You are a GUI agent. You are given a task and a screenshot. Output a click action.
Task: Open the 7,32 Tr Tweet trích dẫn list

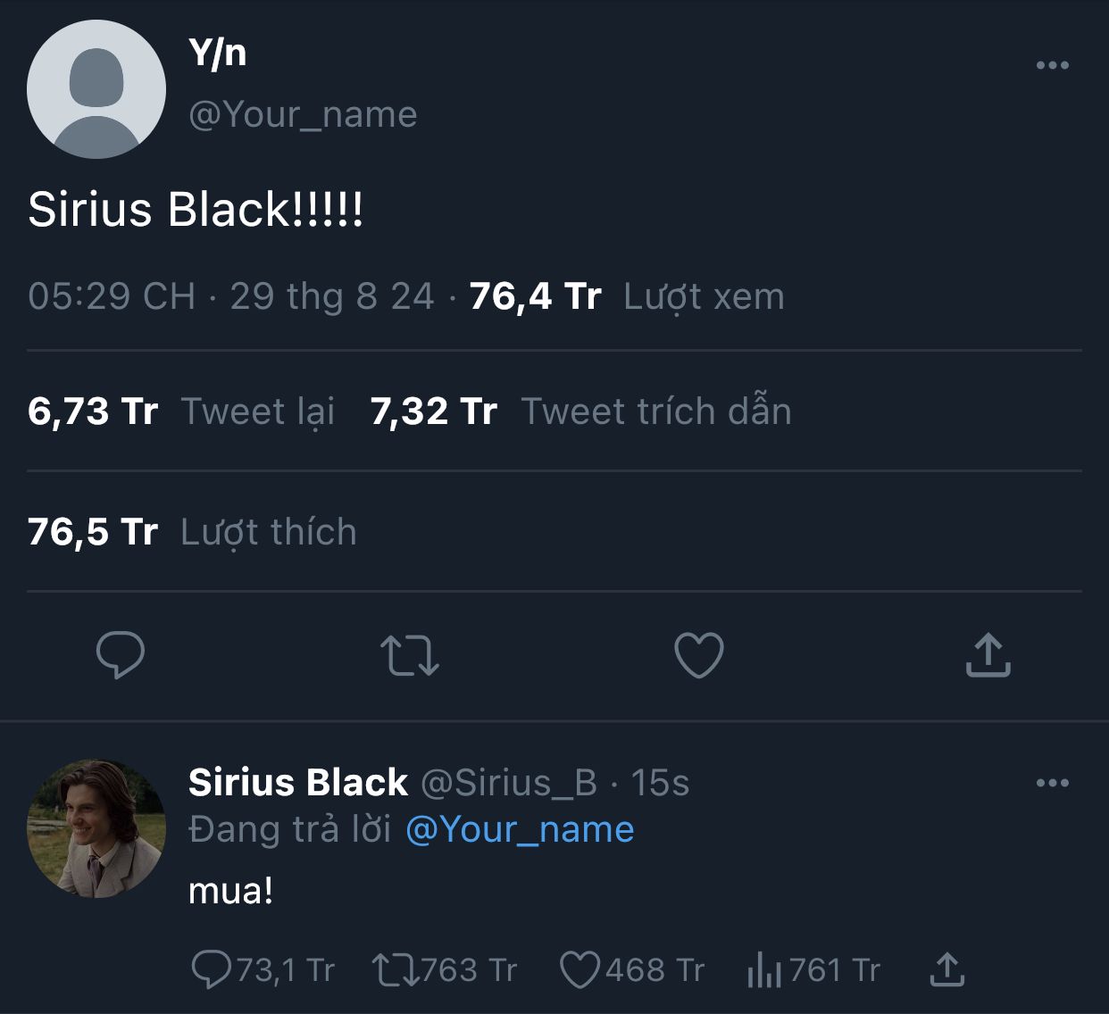pos(580,411)
